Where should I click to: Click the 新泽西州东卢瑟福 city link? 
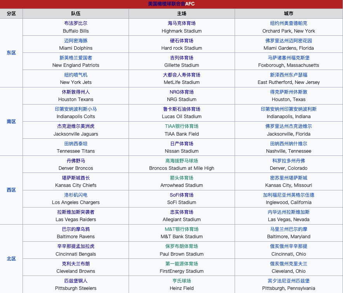pyautogui.click(x=289, y=75)
